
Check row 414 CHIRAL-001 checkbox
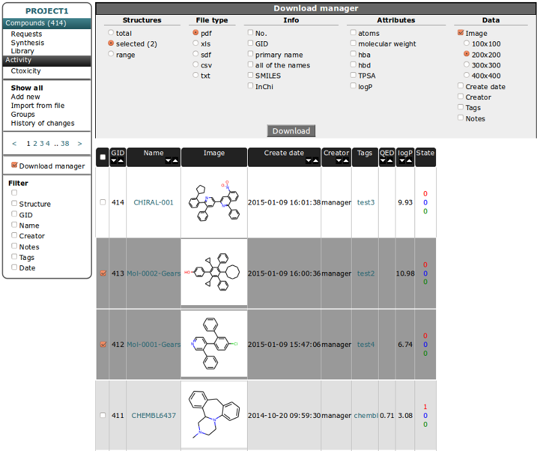tap(103, 203)
